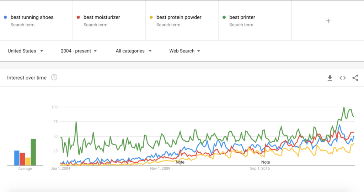Click the download CSV icon
The image size is (364, 192).
tap(330, 78)
